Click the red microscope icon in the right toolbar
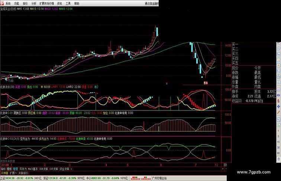The width and height of the screenshot is (281, 181). tap(278, 100)
